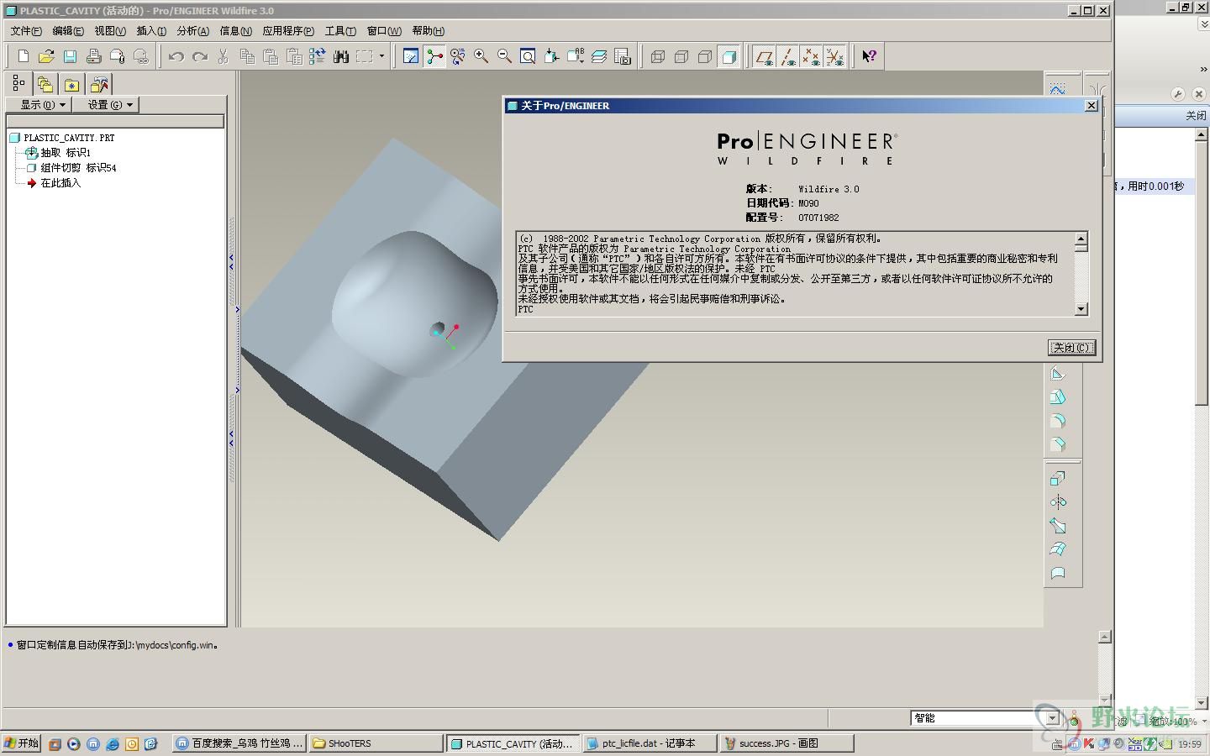Click the model tree search field
Viewport: 1210px width, 756px height.
tap(116, 122)
